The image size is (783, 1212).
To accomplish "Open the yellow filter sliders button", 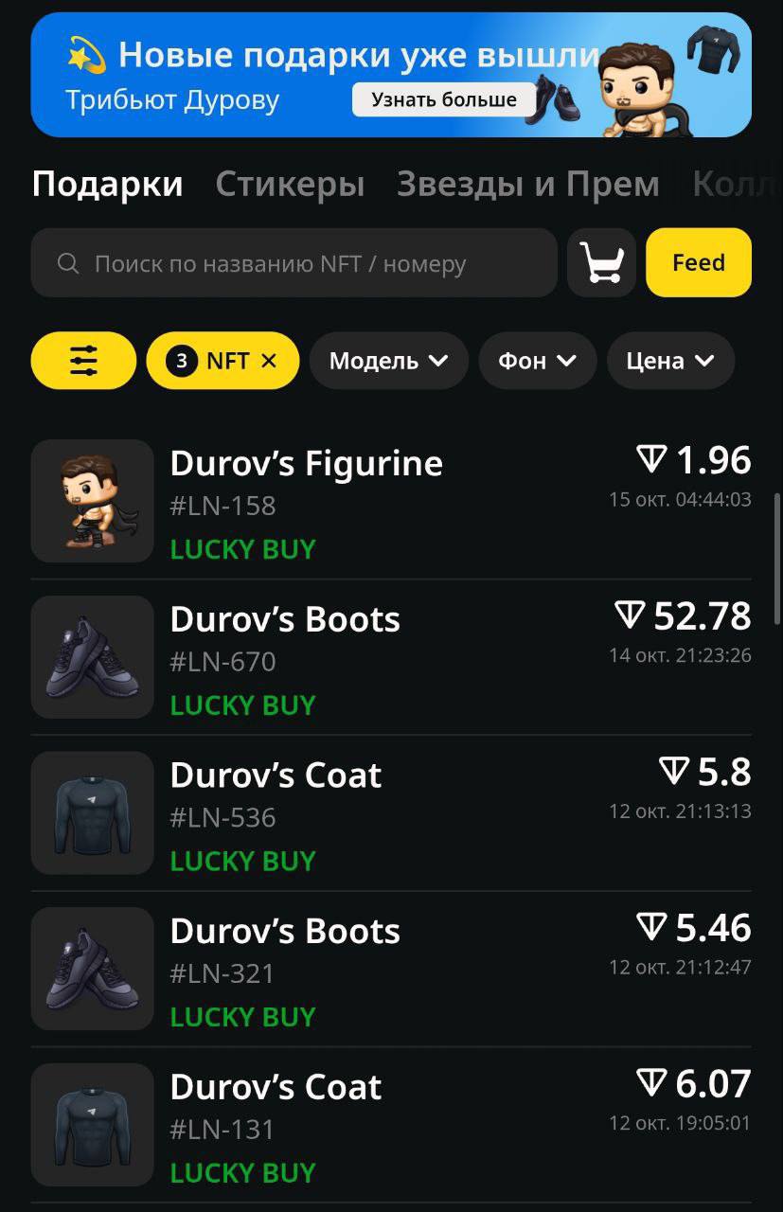I will (x=83, y=361).
